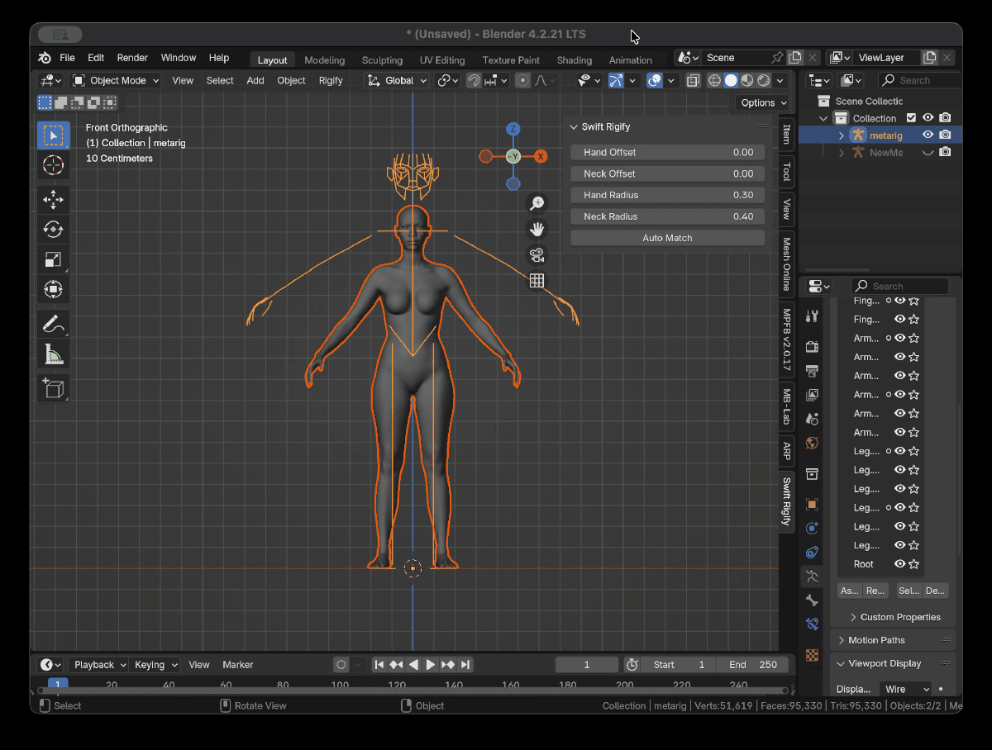Select the Rotate tool
The height and width of the screenshot is (750, 992).
[x=53, y=230]
